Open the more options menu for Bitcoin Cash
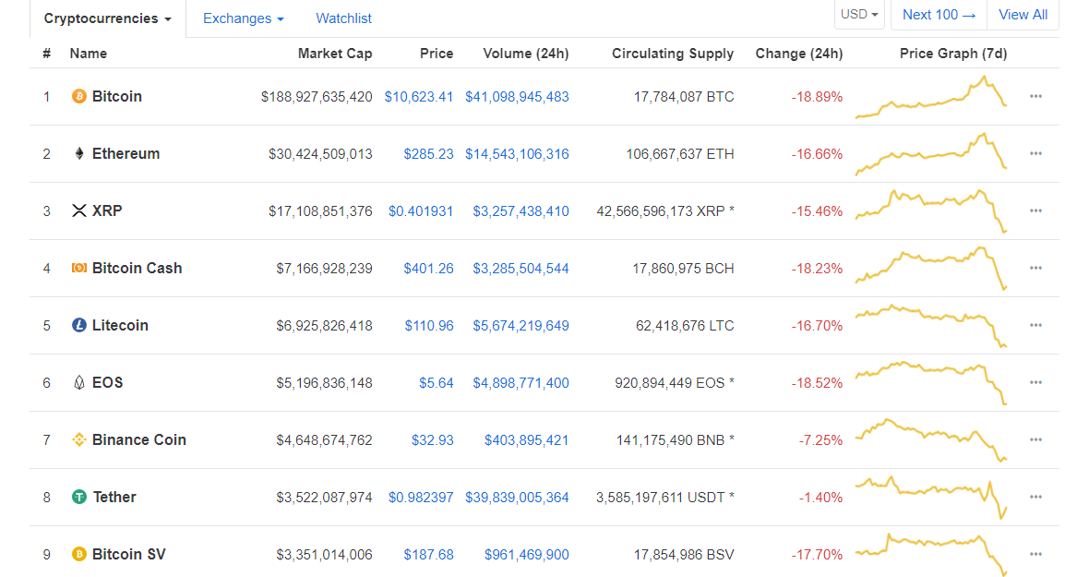Screen dimensions: 1065x577 coord(1035,268)
